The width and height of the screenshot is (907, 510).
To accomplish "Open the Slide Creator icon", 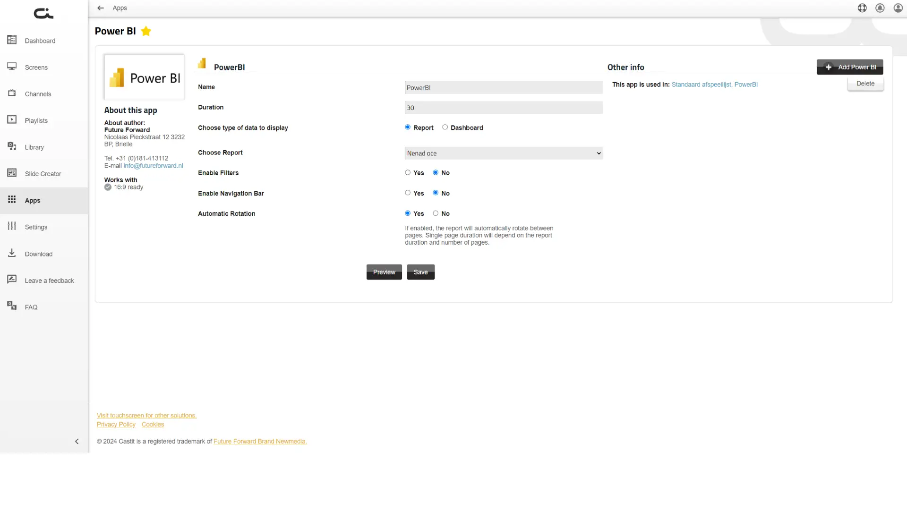I will 12,173.
